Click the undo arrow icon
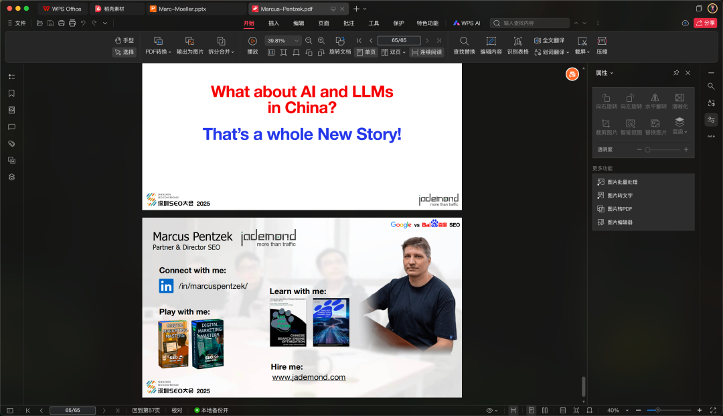 (83, 23)
